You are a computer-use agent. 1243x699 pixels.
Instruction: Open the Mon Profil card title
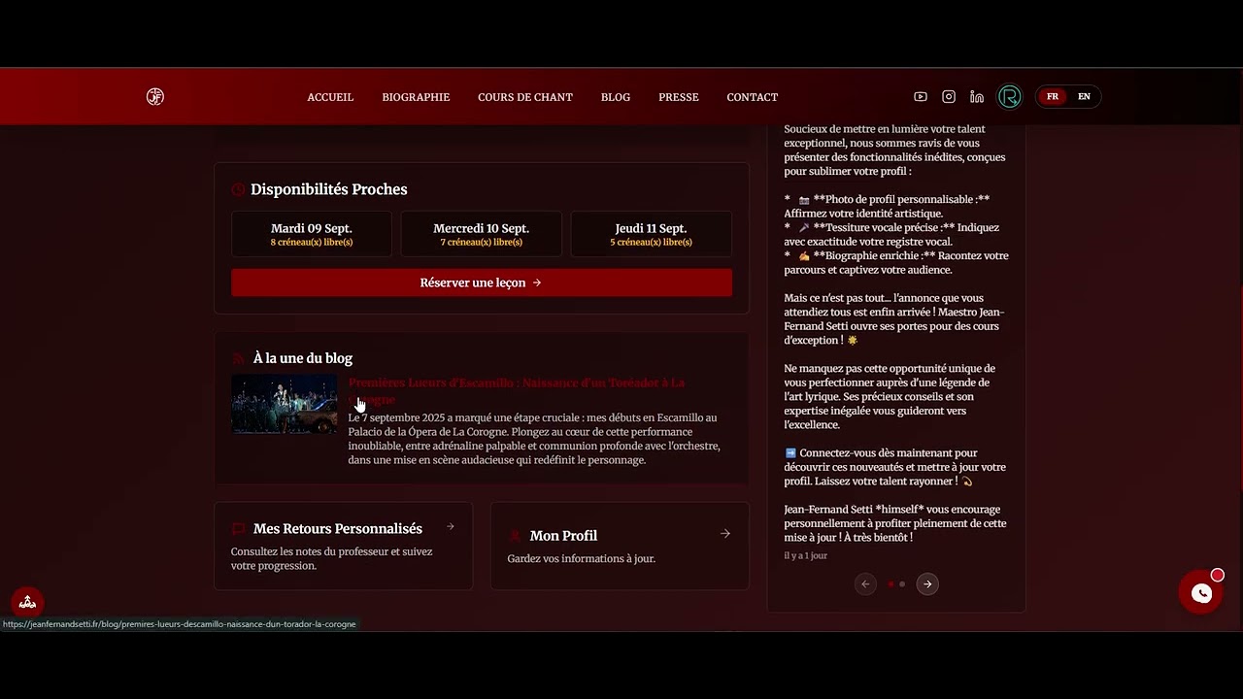point(563,536)
